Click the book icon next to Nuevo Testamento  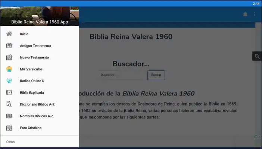9,57
